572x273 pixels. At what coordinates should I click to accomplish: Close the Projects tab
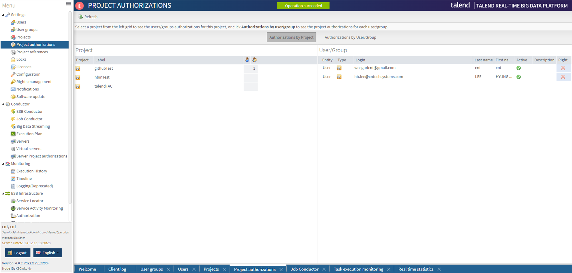(224, 269)
